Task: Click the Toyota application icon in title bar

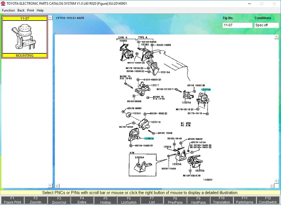Action: pos(3,3)
